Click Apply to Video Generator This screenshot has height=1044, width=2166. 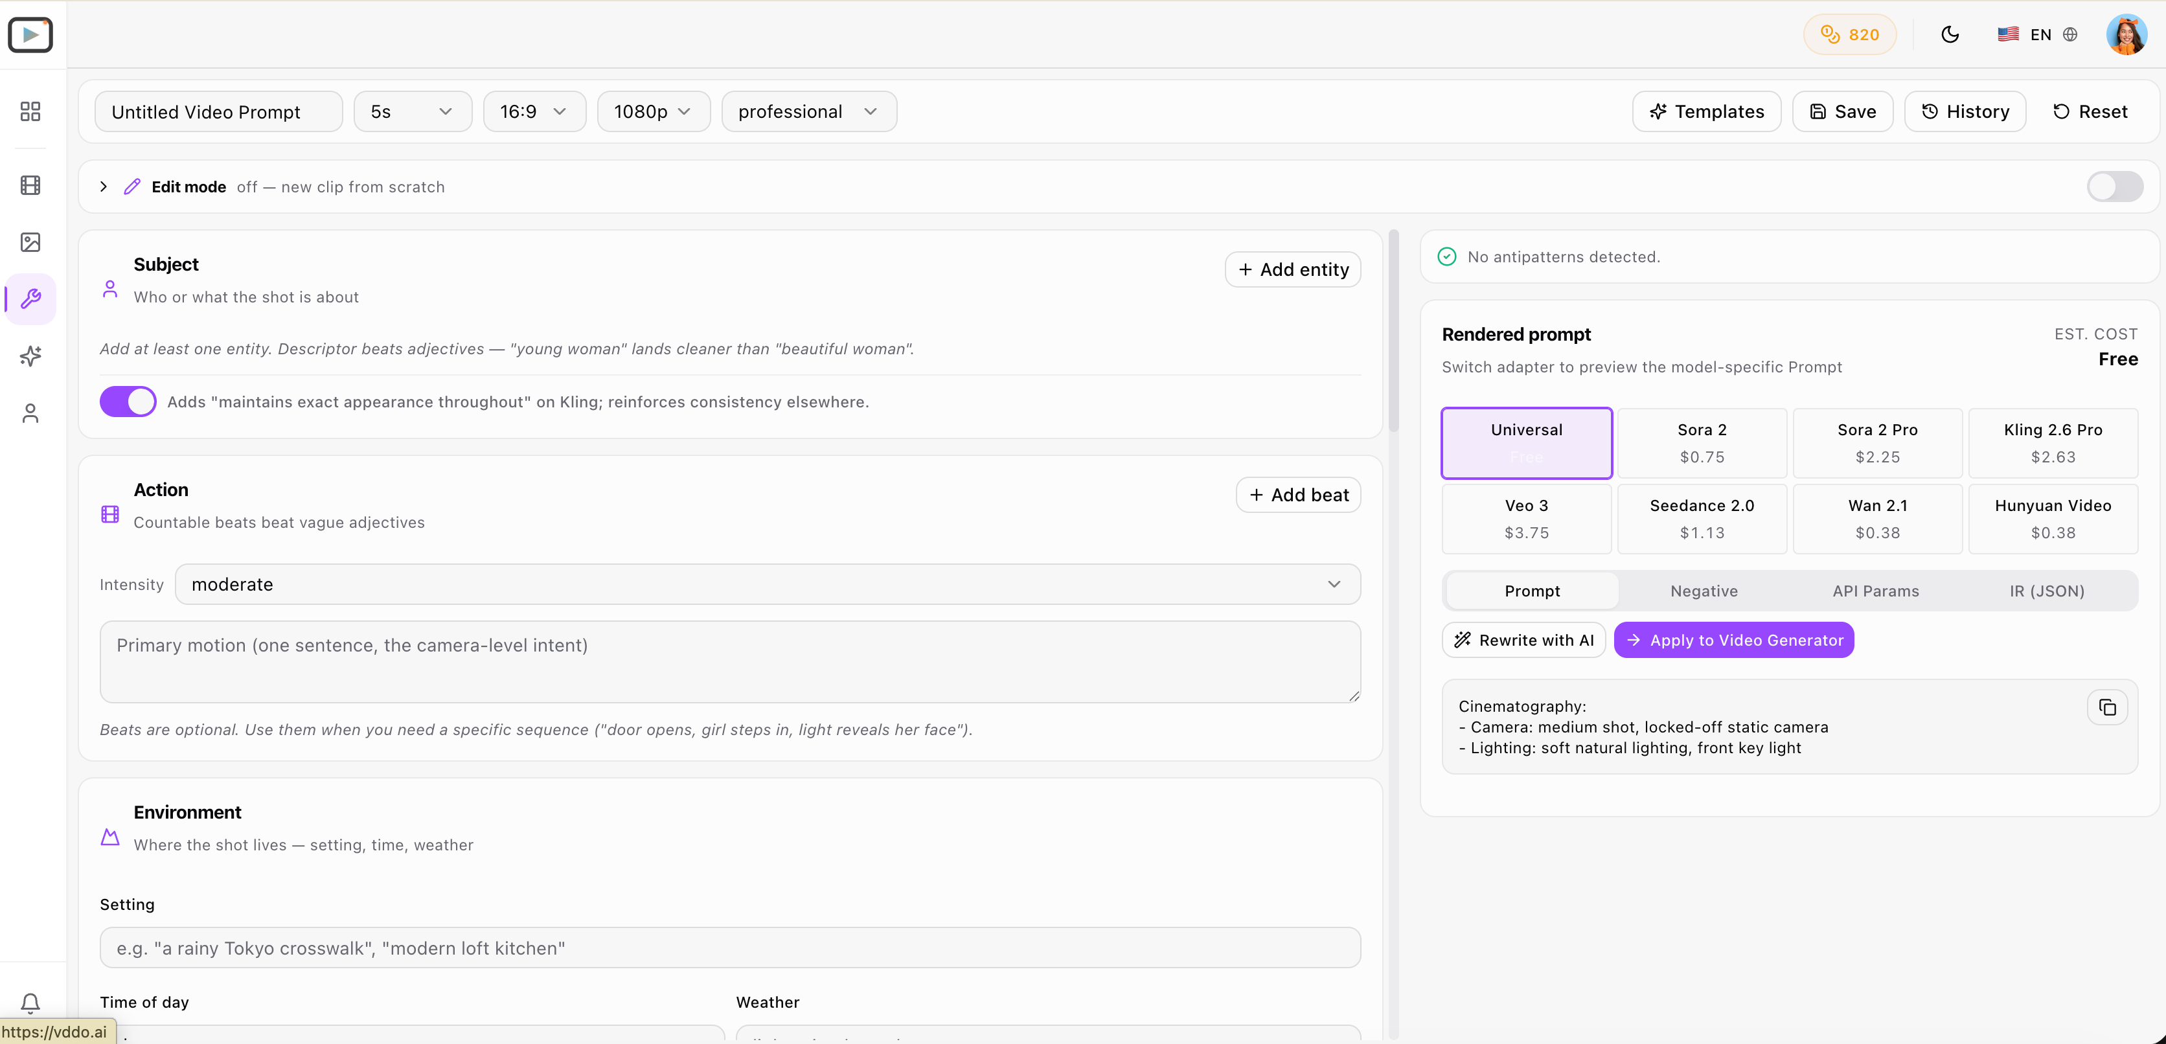1734,641
